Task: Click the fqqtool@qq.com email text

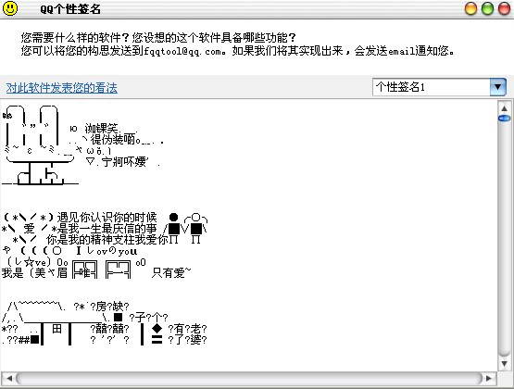Action: (x=182, y=51)
